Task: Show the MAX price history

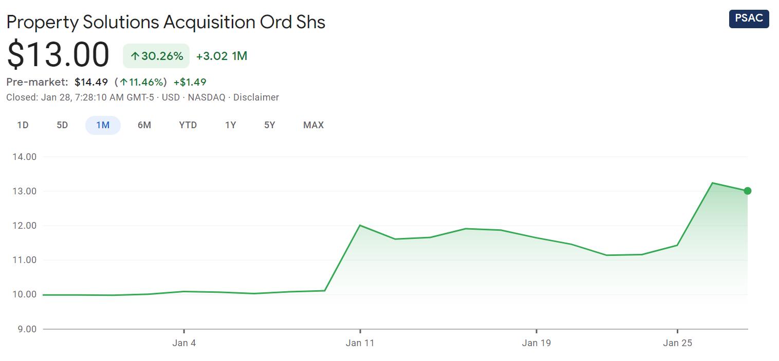Action: coord(313,125)
